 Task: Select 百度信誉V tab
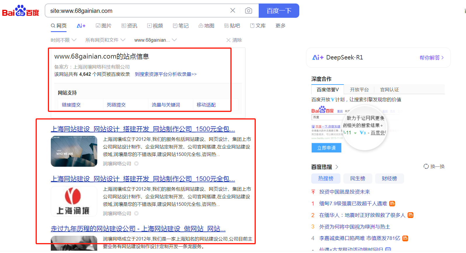coord(328,89)
